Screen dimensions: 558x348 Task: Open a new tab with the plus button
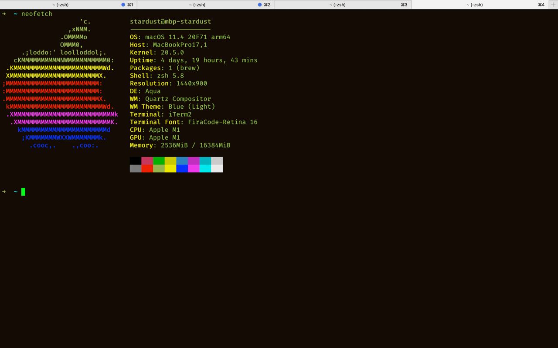pyautogui.click(x=553, y=4)
